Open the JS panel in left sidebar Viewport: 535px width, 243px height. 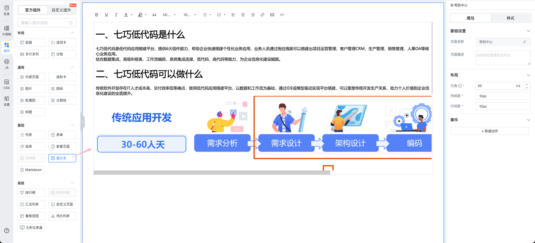[7, 64]
